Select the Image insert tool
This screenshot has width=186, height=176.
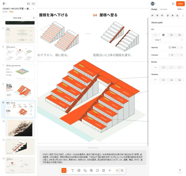79,170
